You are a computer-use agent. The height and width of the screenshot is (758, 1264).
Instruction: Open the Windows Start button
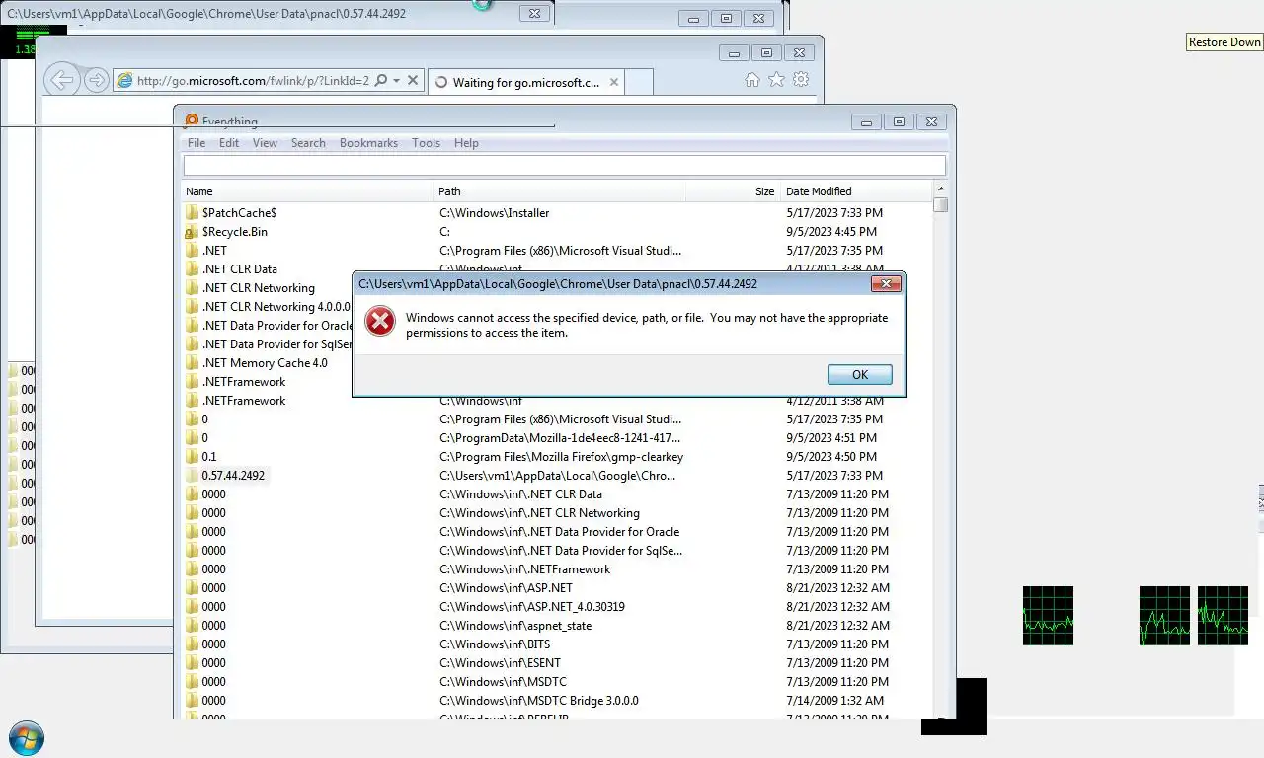click(x=26, y=738)
